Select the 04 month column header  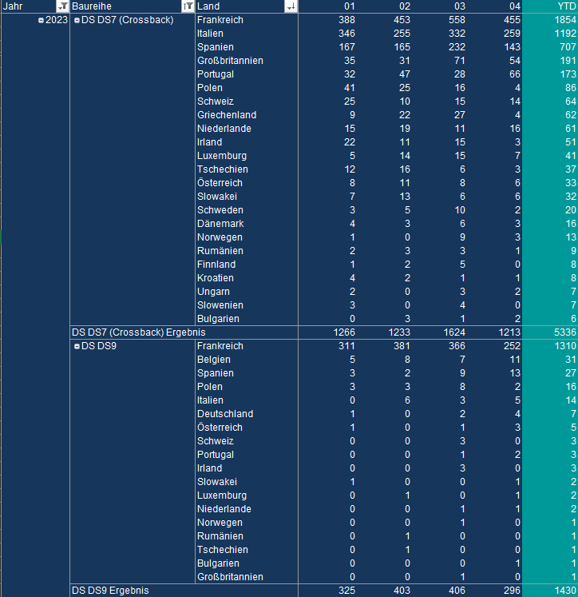coord(515,6)
